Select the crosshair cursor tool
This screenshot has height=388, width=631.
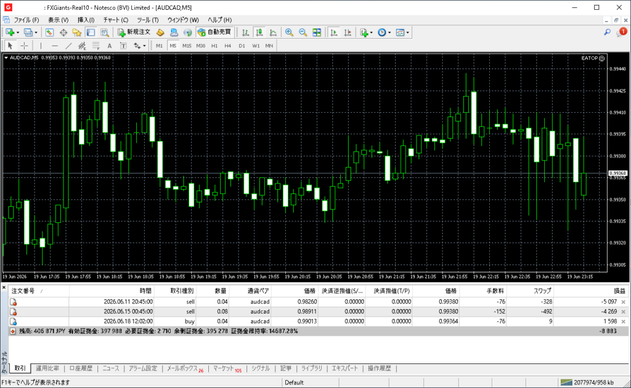(24, 46)
